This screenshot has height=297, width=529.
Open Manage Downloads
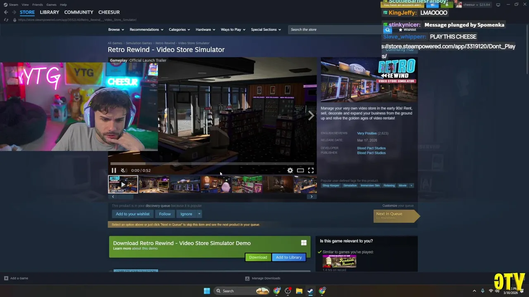click(x=263, y=278)
